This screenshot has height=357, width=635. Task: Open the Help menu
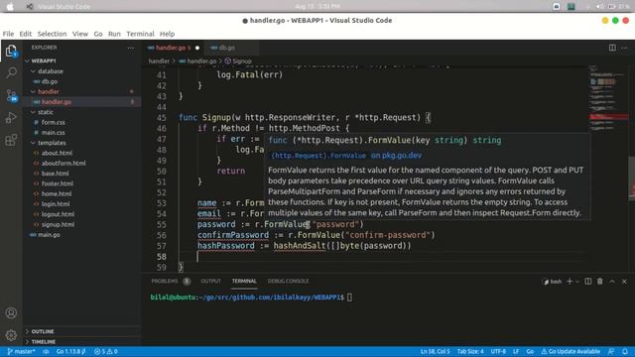(x=167, y=34)
